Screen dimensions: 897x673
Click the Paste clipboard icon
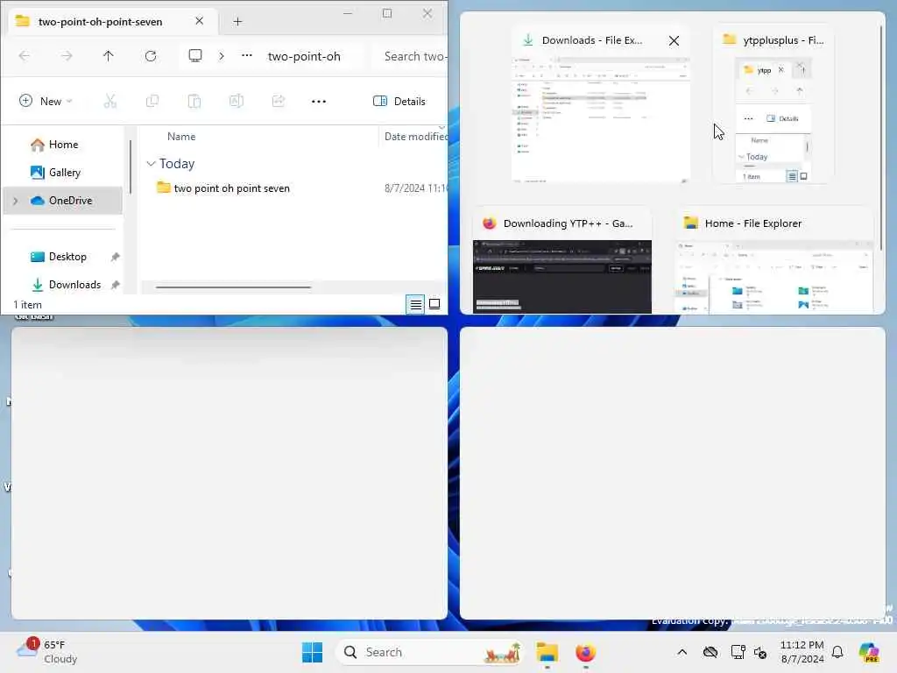(x=194, y=102)
